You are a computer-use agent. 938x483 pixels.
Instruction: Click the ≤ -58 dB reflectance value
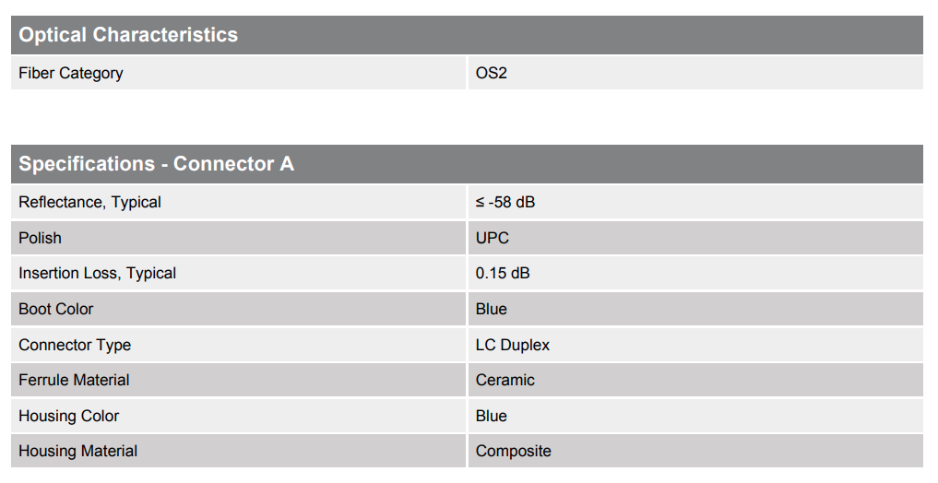coord(505,202)
